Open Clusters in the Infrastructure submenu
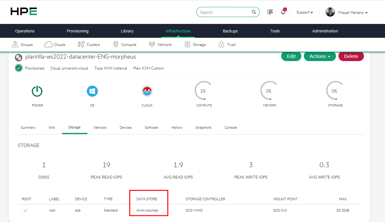This screenshot has height=222, width=385. [x=89, y=44]
